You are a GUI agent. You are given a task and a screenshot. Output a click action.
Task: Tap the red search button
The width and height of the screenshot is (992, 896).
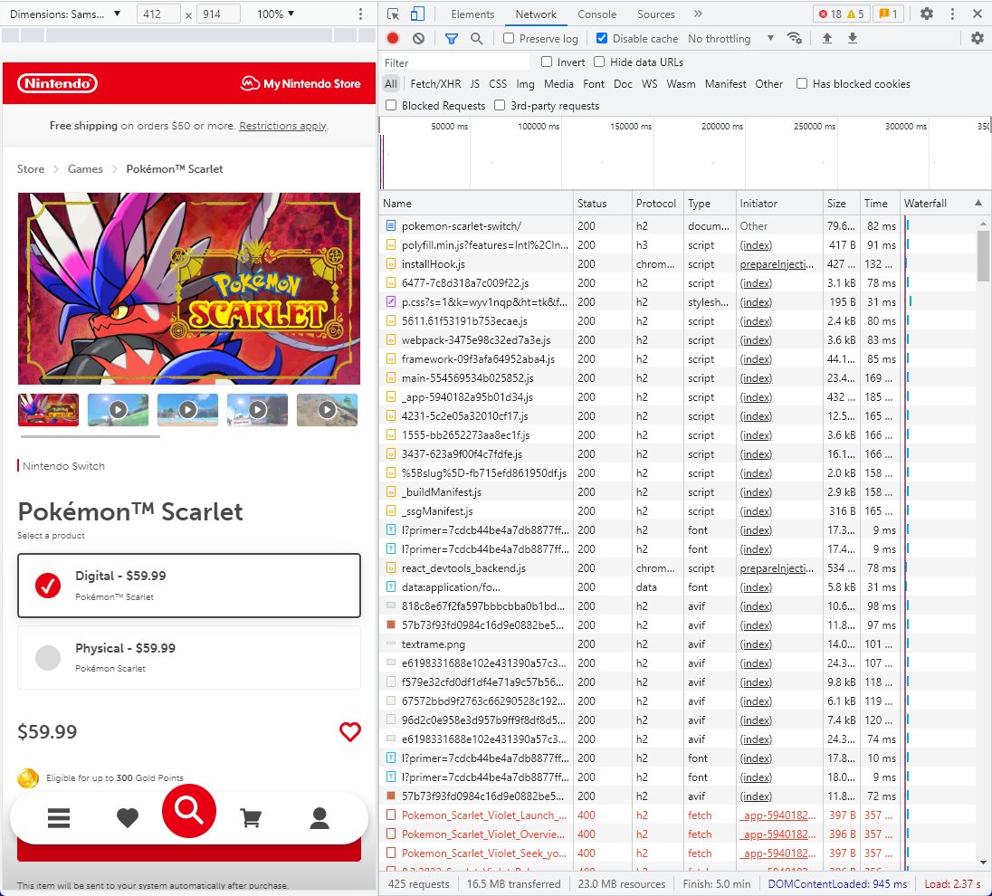188,811
